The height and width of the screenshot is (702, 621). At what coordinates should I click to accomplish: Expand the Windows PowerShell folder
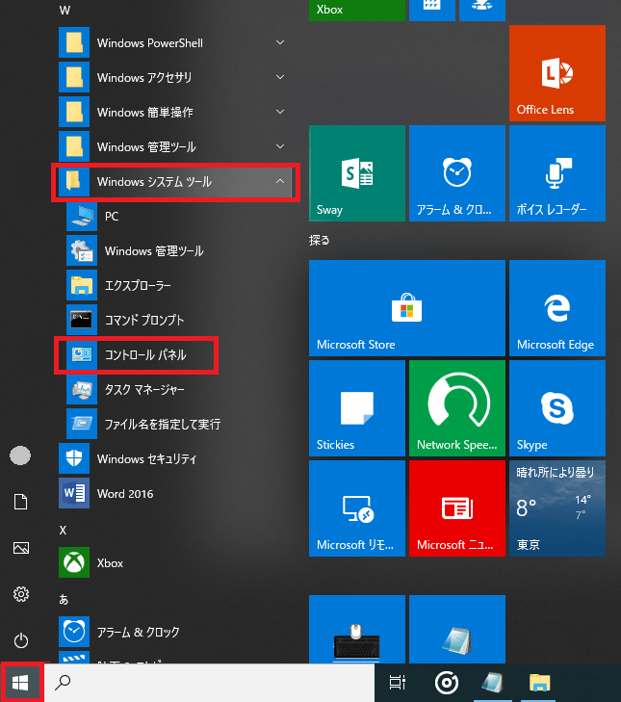pyautogui.click(x=175, y=43)
